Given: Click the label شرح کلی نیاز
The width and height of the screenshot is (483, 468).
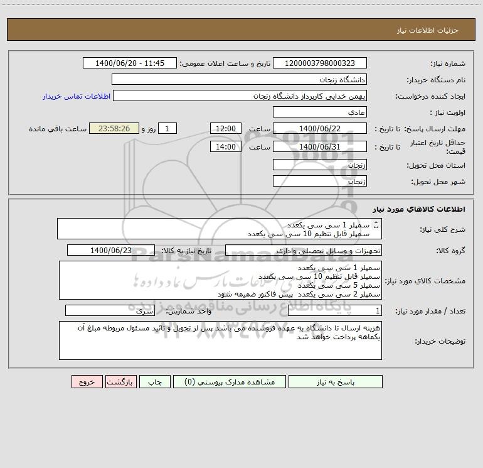Looking at the screenshot, I should (443, 229).
